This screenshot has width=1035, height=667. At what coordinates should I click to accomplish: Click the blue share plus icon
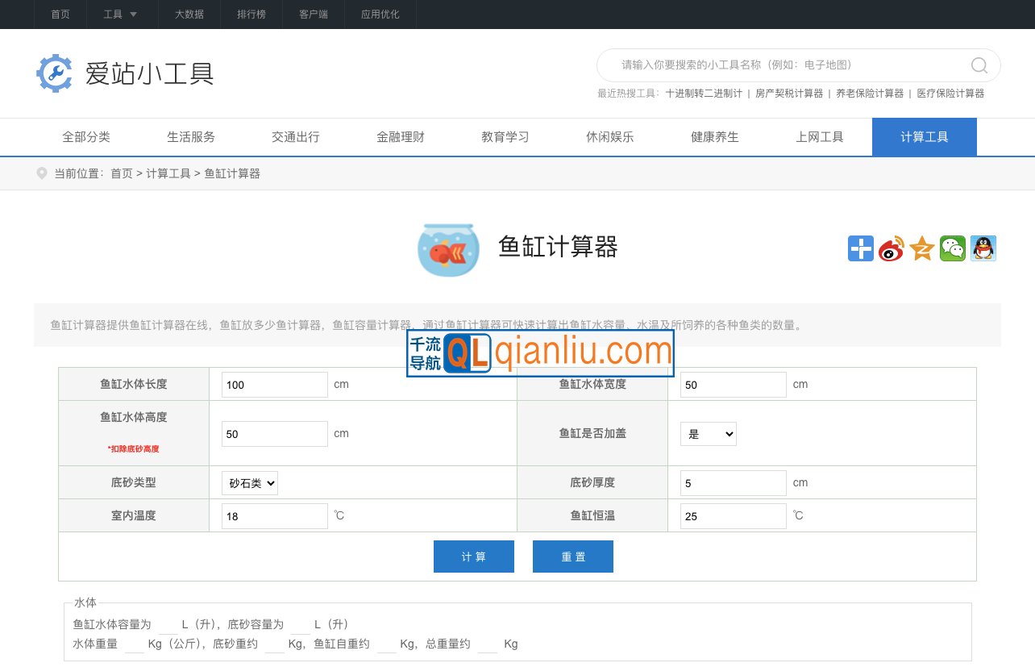[x=860, y=248]
